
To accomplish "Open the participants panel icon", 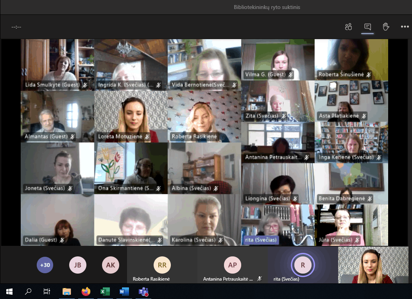I will (348, 27).
